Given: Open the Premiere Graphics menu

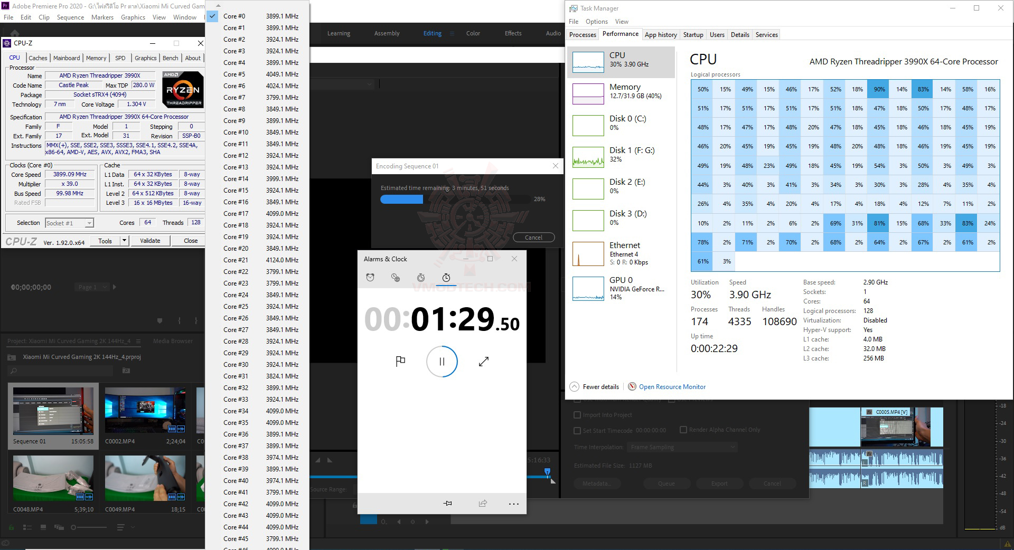Looking at the screenshot, I should point(133,17).
